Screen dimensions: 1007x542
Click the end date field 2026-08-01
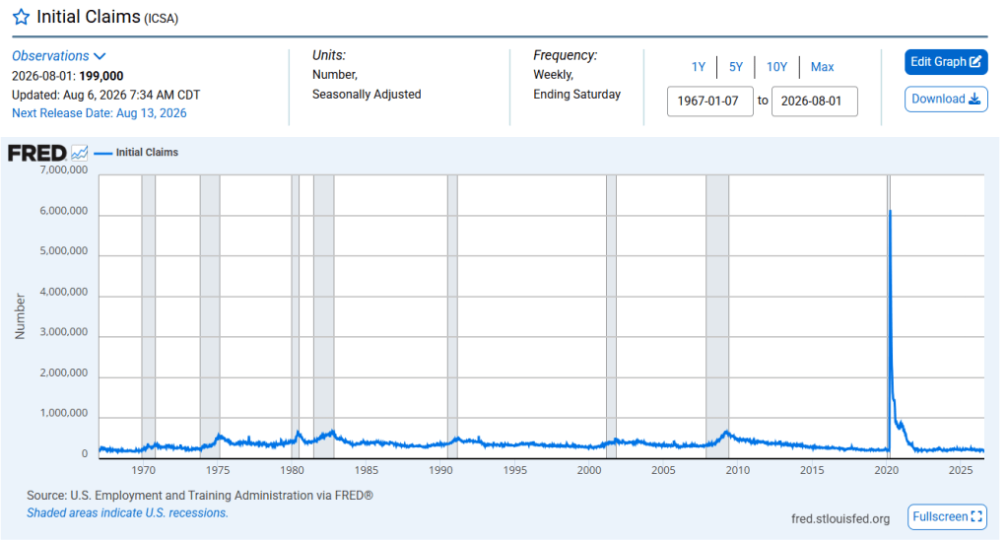814,102
